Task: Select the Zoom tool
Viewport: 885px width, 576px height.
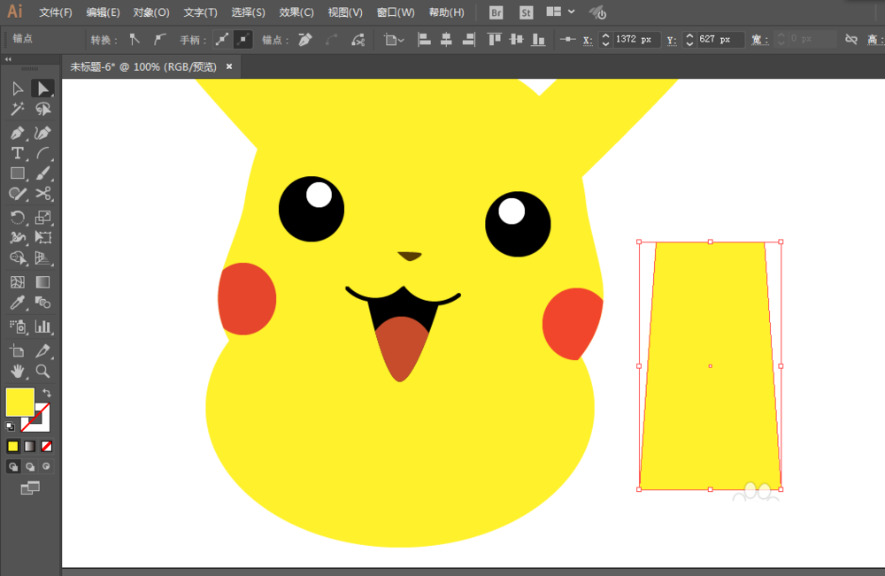Action: click(x=42, y=372)
